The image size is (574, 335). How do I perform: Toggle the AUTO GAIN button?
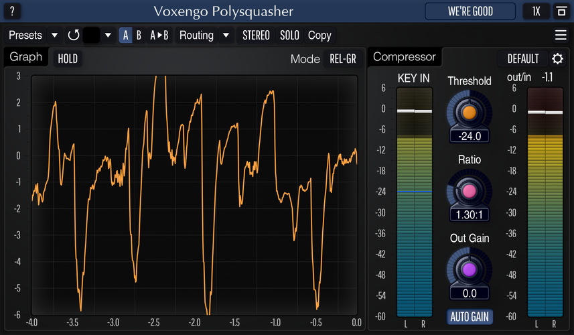pyautogui.click(x=470, y=317)
